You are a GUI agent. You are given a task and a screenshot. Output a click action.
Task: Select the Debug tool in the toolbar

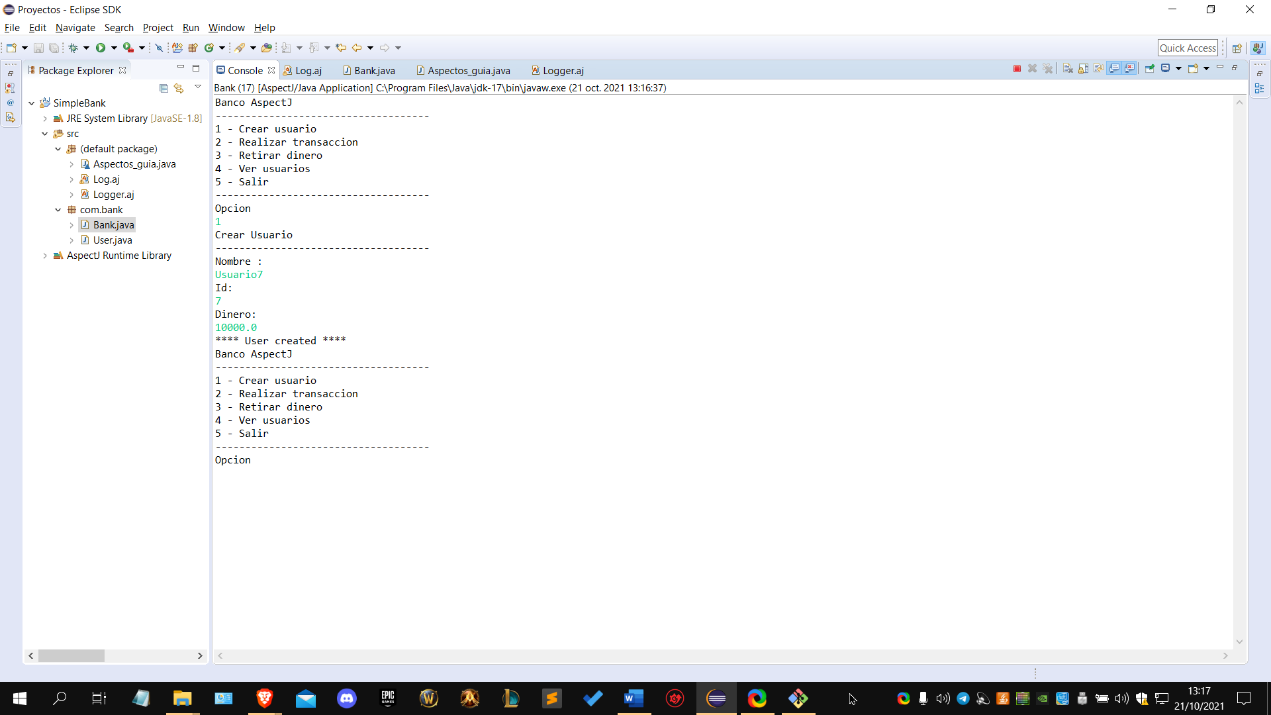pos(73,47)
